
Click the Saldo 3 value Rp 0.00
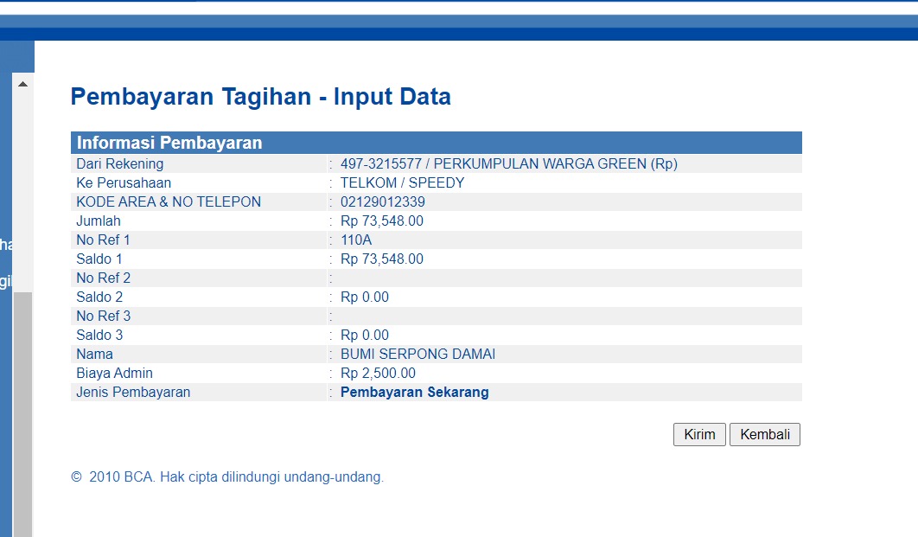(364, 335)
